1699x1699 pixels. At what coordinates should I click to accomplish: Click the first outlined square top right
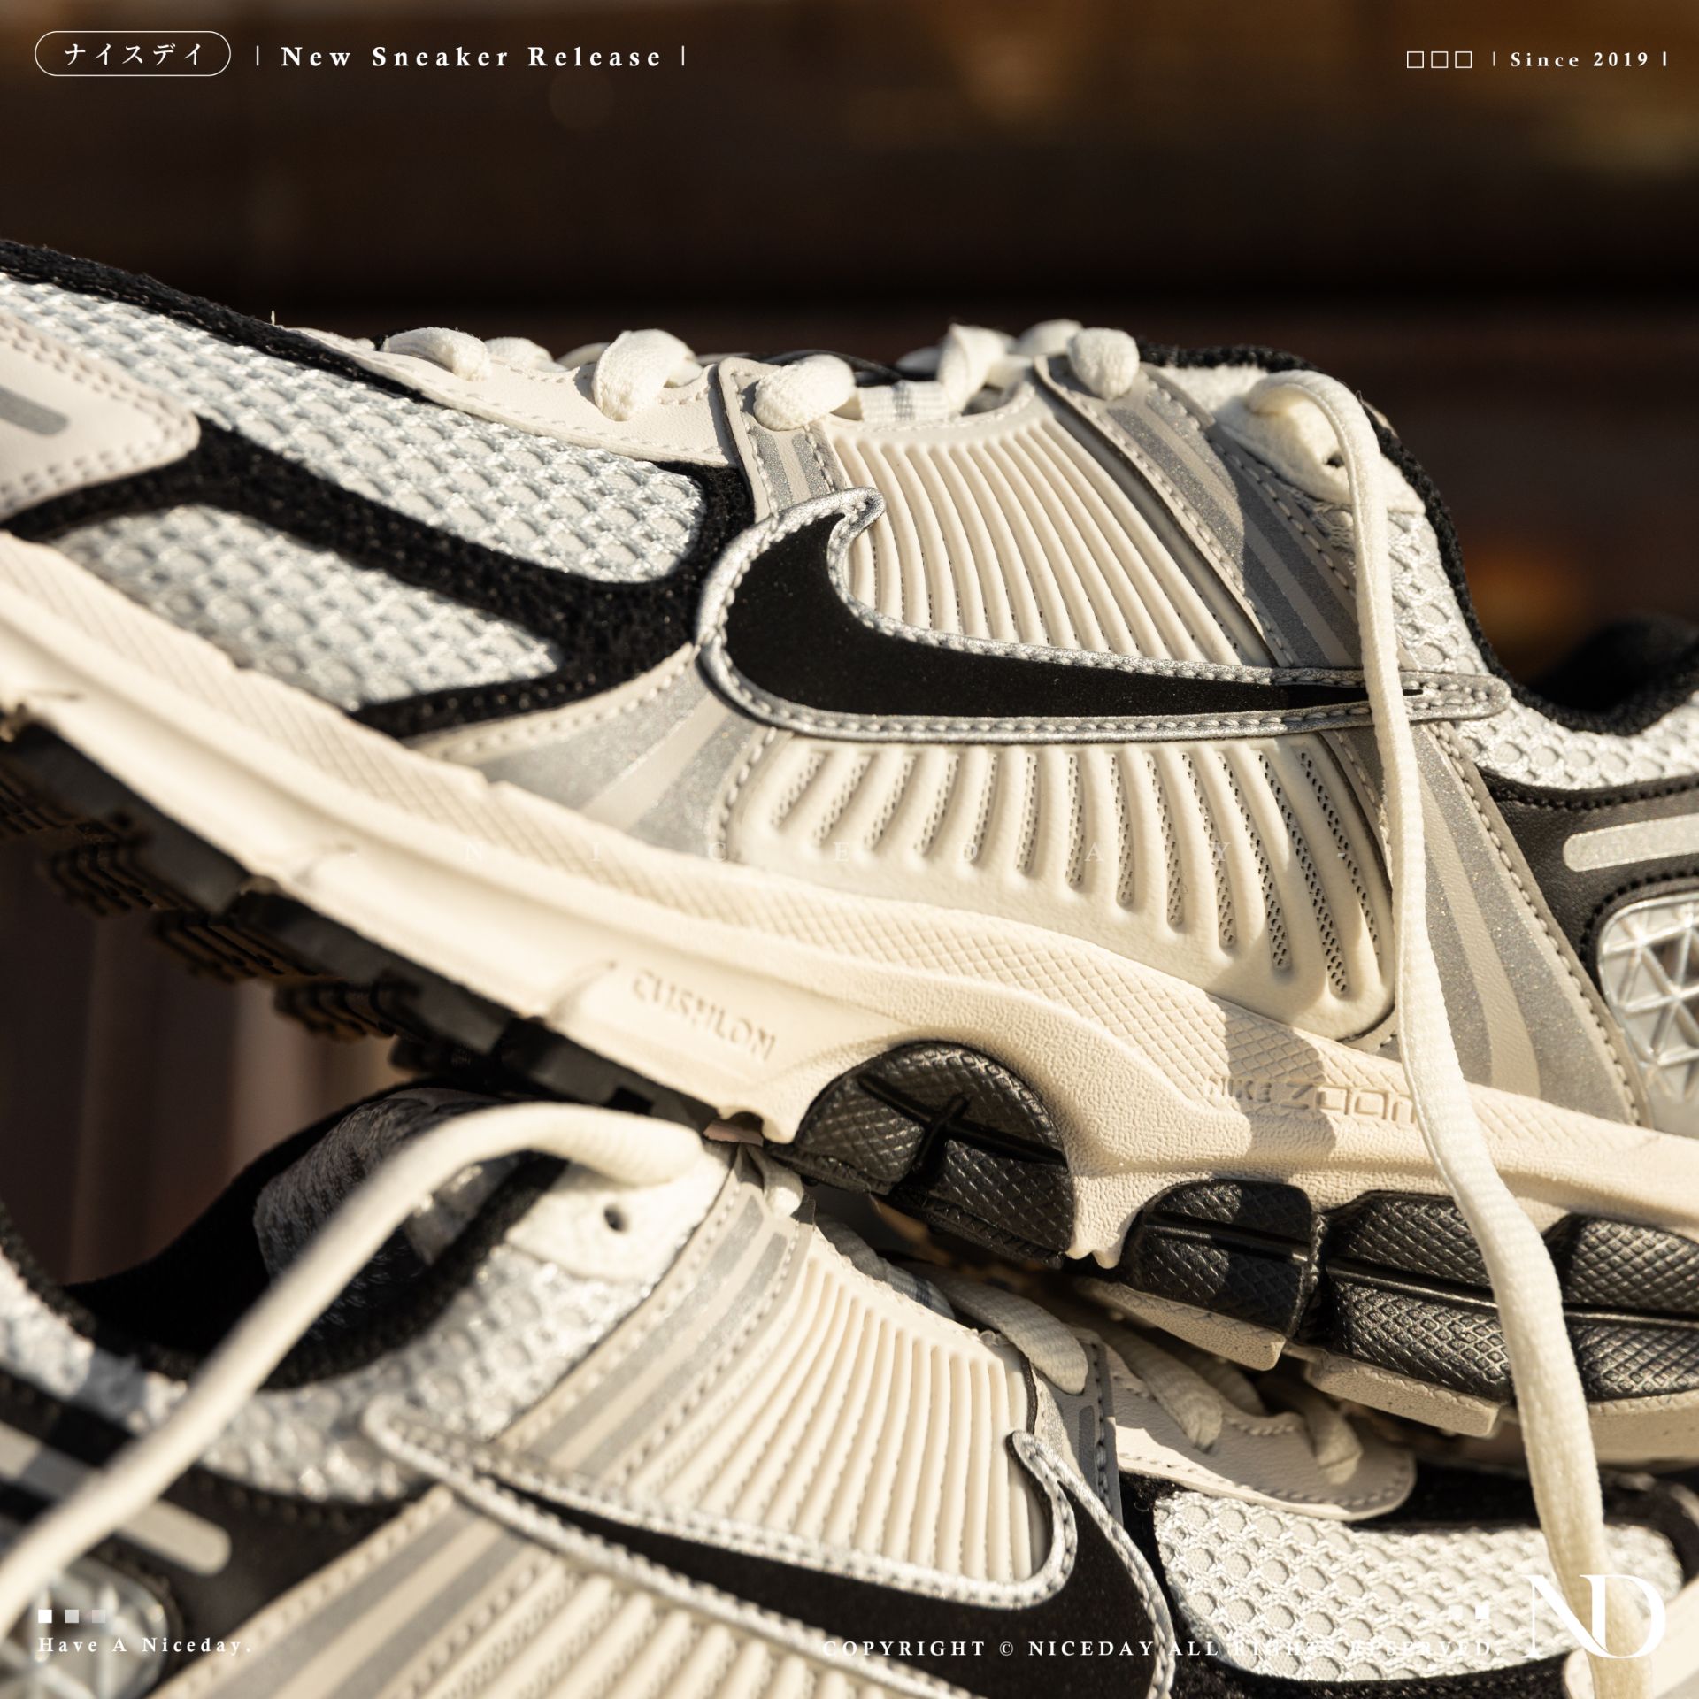[1414, 60]
